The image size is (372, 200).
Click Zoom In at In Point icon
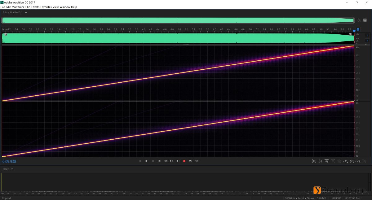tap(346, 161)
